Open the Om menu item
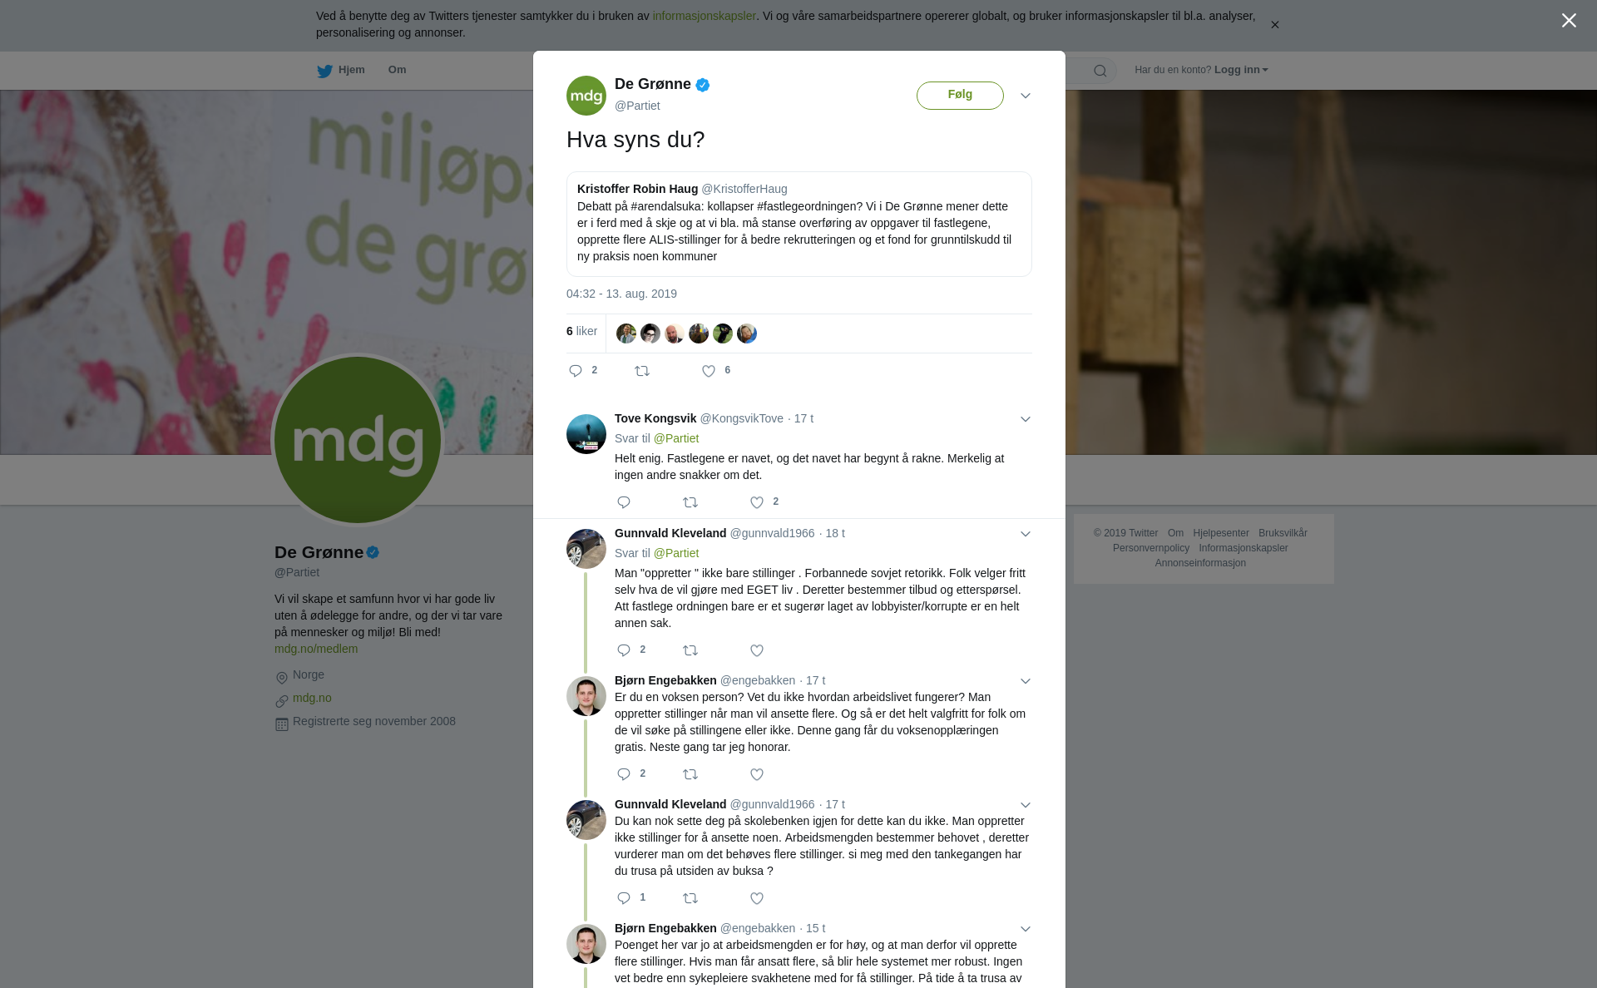This screenshot has width=1597, height=988. click(x=397, y=70)
